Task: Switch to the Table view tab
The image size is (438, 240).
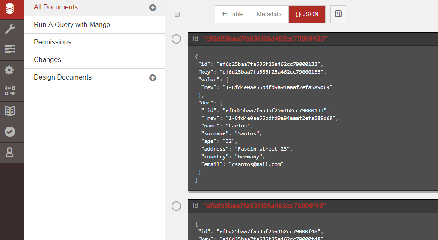Action: [232, 14]
